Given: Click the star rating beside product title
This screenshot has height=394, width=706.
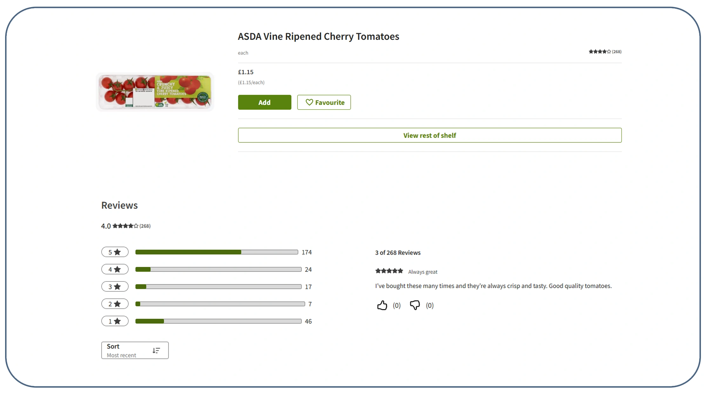Looking at the screenshot, I should pyautogui.click(x=600, y=51).
